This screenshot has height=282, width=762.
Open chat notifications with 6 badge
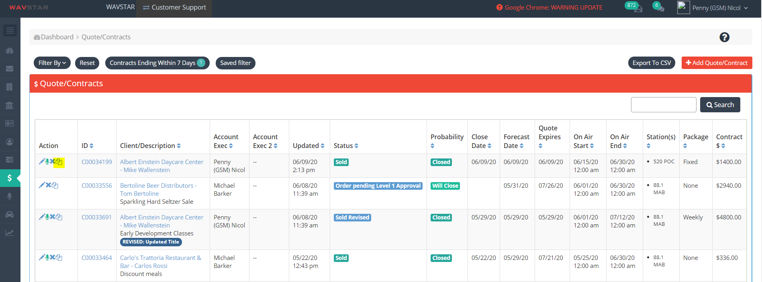(659, 7)
